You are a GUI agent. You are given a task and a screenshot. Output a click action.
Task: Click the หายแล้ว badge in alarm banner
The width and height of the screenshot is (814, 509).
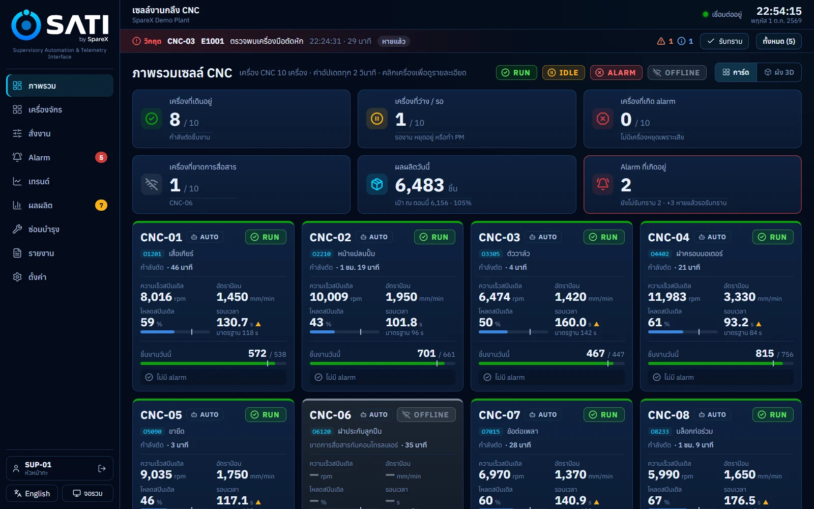point(394,41)
